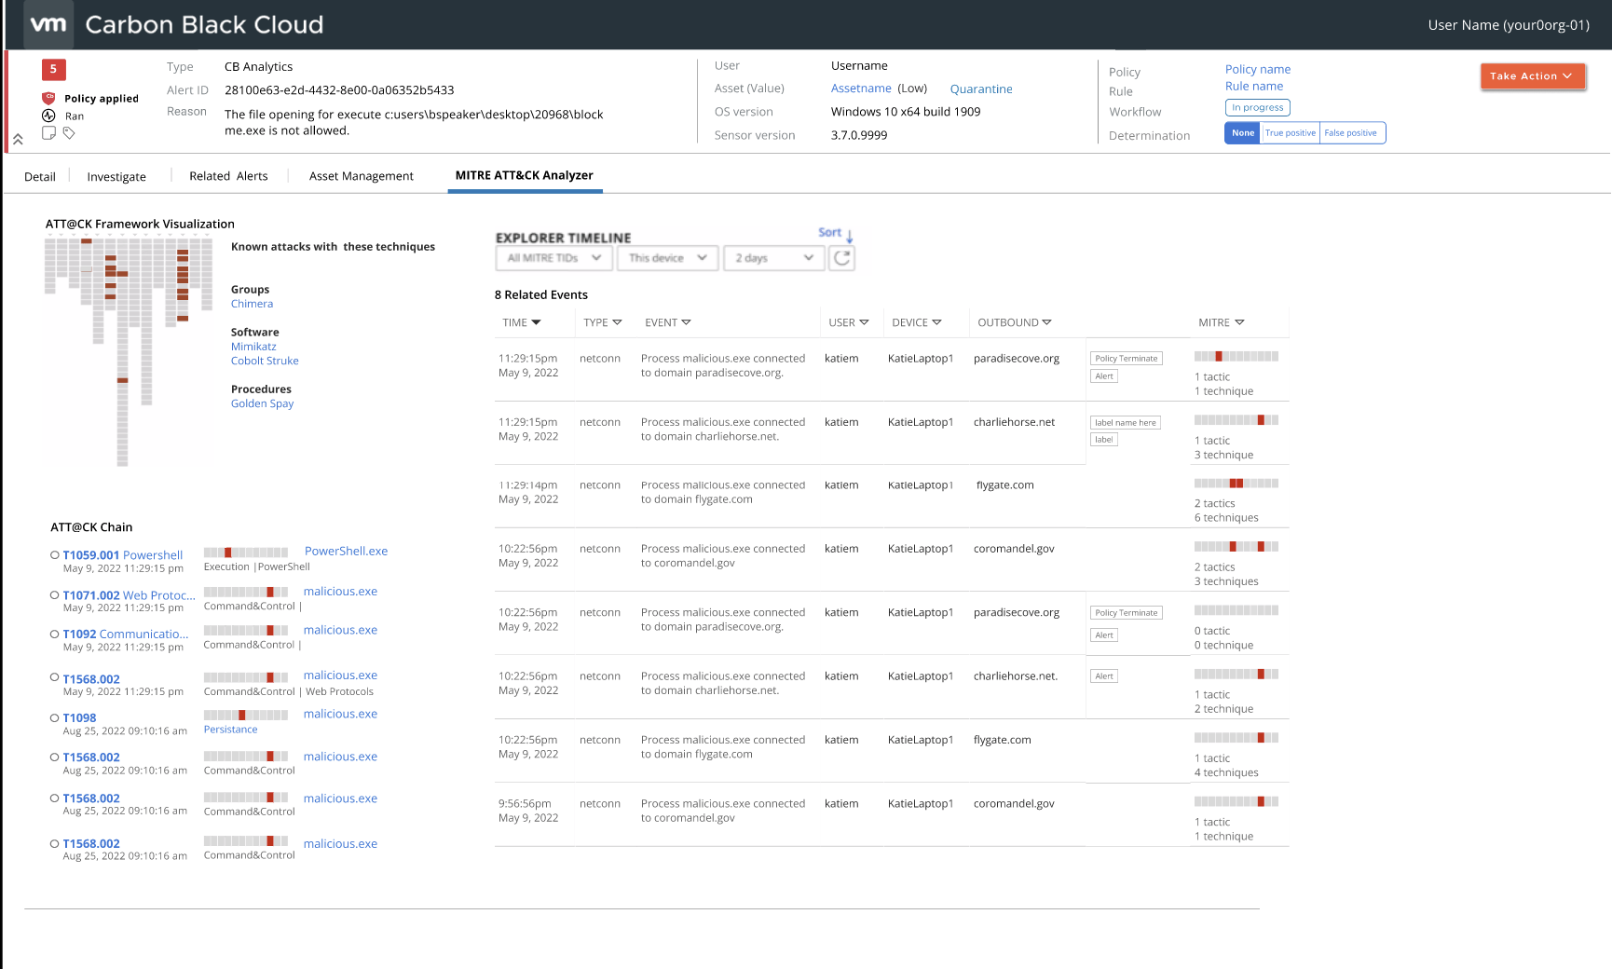The height and width of the screenshot is (969, 1612).
Task: Click the tag icon in alert header
Action: pyautogui.click(x=69, y=133)
